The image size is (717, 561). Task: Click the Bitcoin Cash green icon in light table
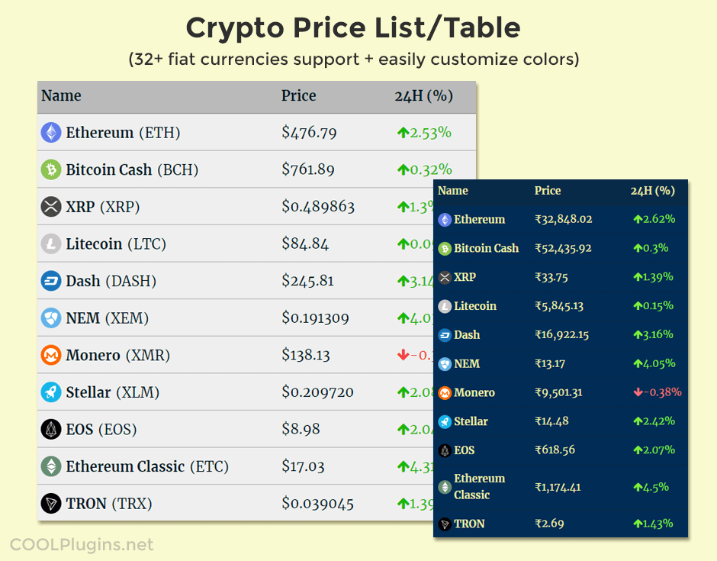tap(51, 169)
